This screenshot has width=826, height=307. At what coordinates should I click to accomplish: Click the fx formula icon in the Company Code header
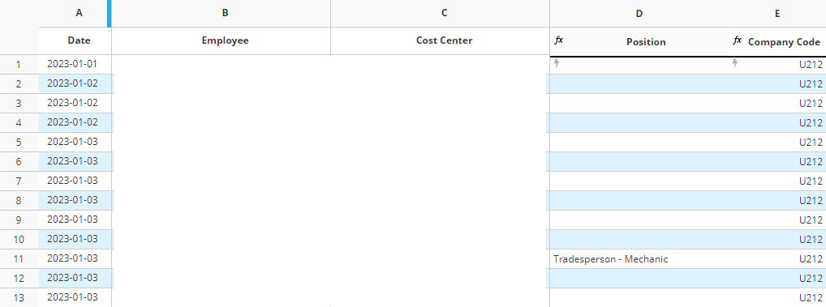click(738, 40)
